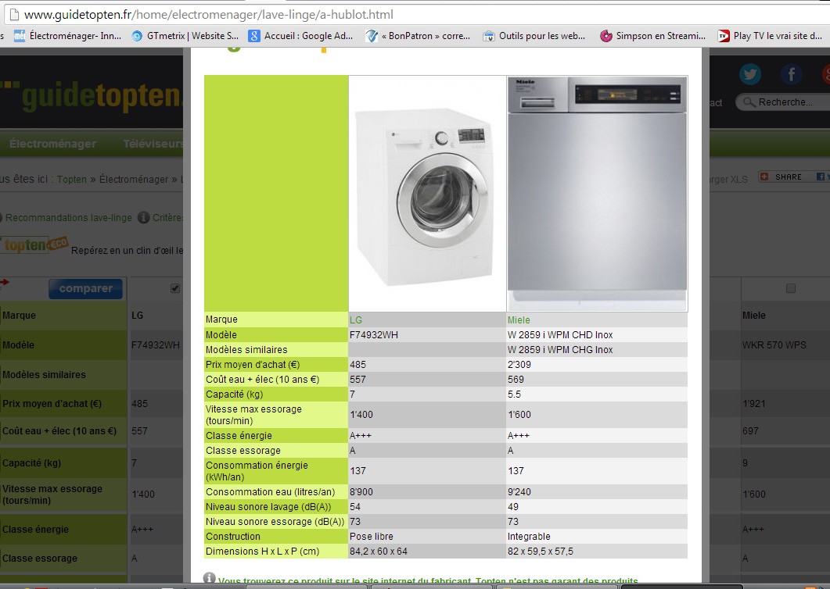Click the 1'921 price in background table
The image size is (830, 589).
[754, 403]
